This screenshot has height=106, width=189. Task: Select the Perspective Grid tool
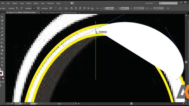click(2, 47)
